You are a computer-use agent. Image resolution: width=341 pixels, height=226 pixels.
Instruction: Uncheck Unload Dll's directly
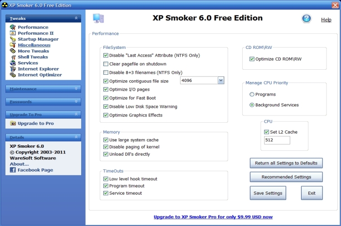tap(106, 154)
